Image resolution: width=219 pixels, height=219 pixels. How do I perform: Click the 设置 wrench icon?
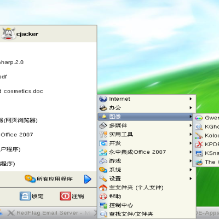point(103,178)
